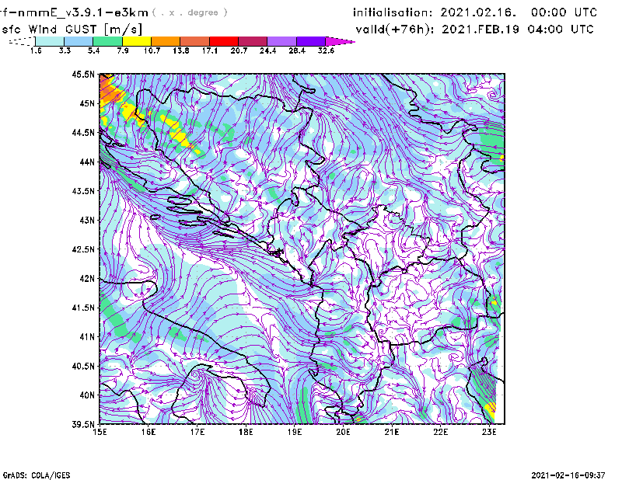This screenshot has width=622, height=480.
Task: Click the 'GrADS: COLA/IGES' footer text
Action: tap(37, 475)
